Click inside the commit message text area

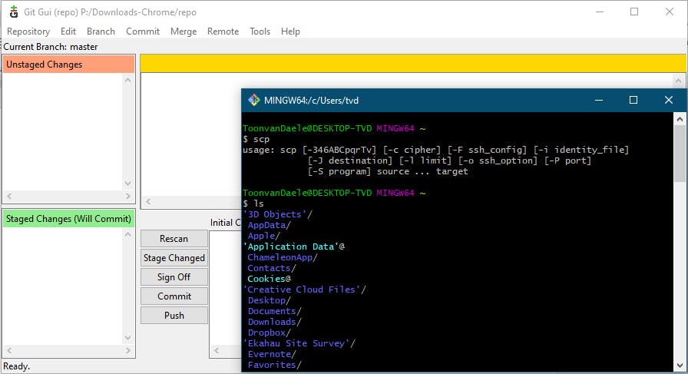225,287
